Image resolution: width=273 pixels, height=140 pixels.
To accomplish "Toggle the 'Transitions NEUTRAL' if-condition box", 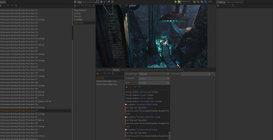I will click(x=126, y=117).
